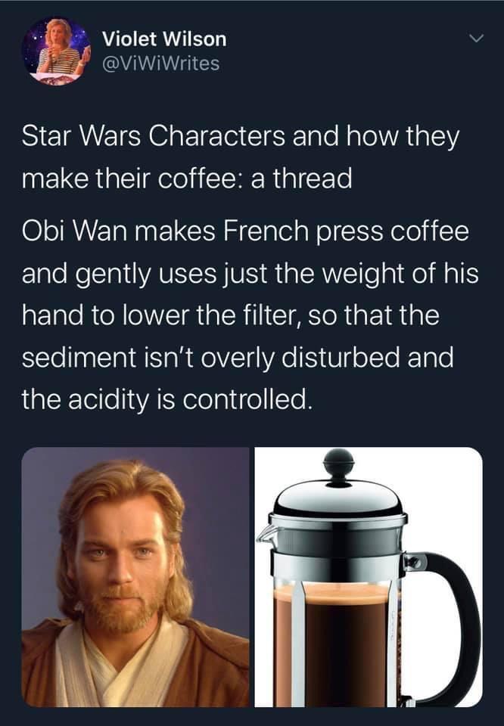Click the phrase "and gently uses just"
Viewport: 504px width, 726px height.
(145, 273)
